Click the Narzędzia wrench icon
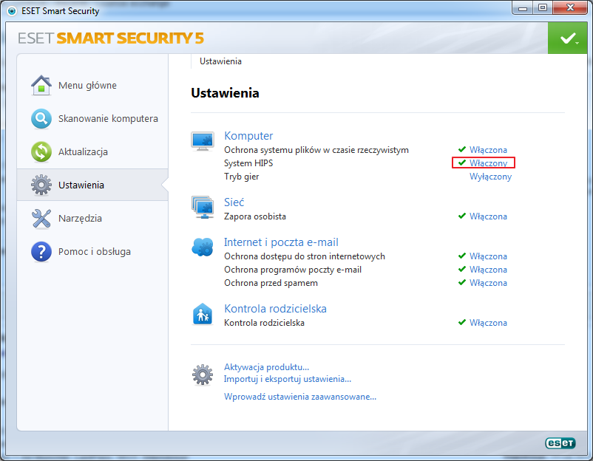593x461 pixels. 41,219
